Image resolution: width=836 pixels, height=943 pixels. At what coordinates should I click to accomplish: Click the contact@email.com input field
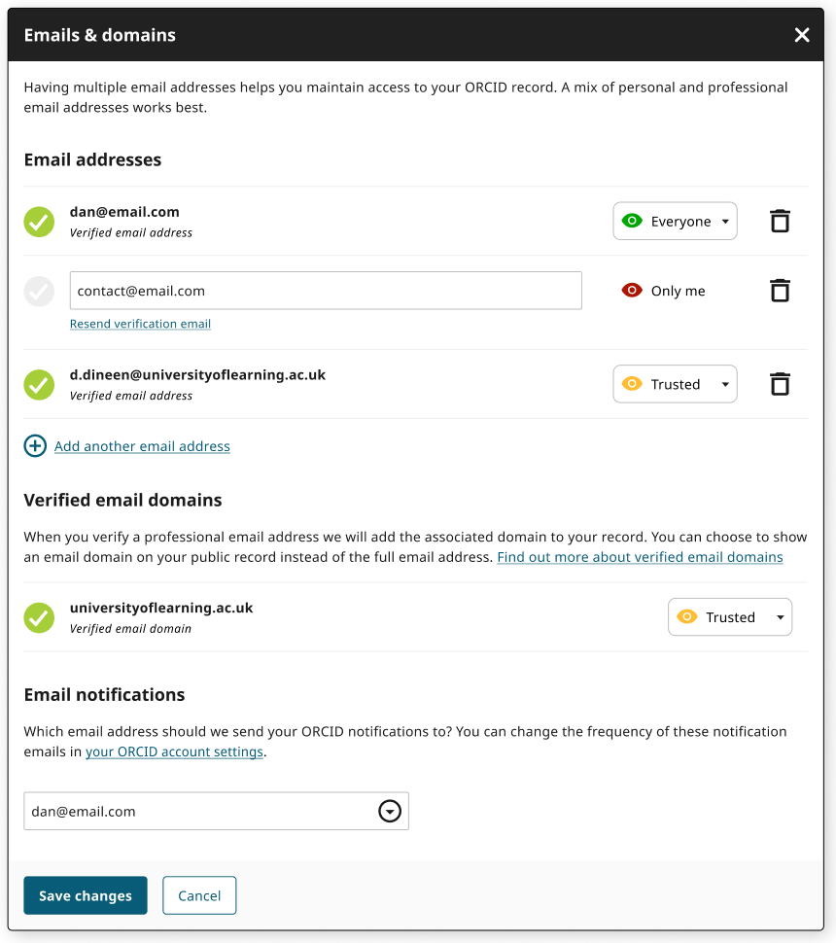[326, 291]
